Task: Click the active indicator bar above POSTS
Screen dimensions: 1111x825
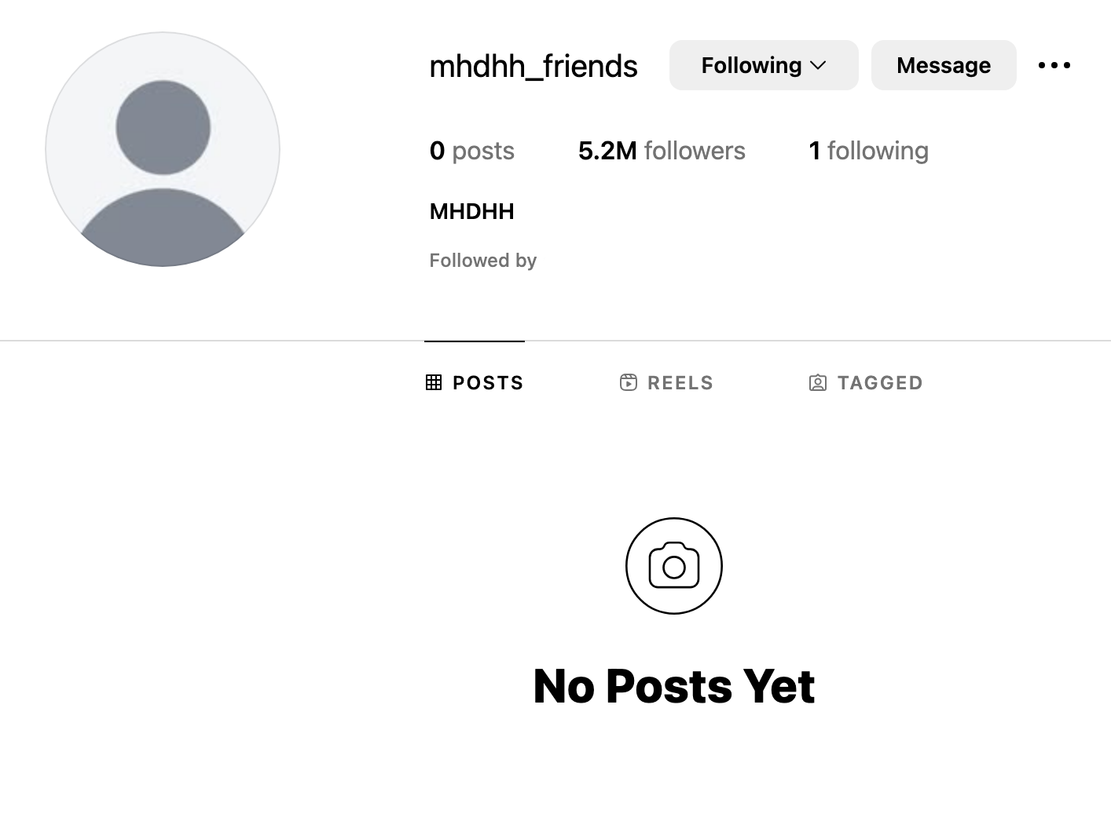Action: click(x=475, y=341)
